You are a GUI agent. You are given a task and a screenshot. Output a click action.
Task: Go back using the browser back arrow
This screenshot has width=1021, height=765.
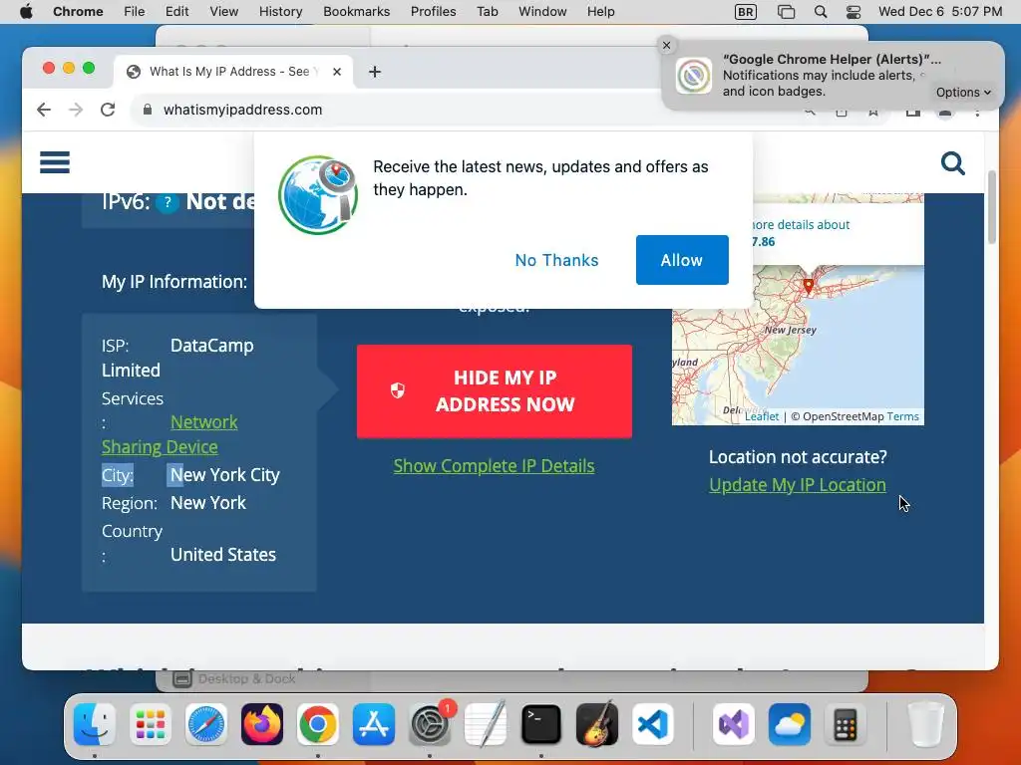[x=44, y=110]
